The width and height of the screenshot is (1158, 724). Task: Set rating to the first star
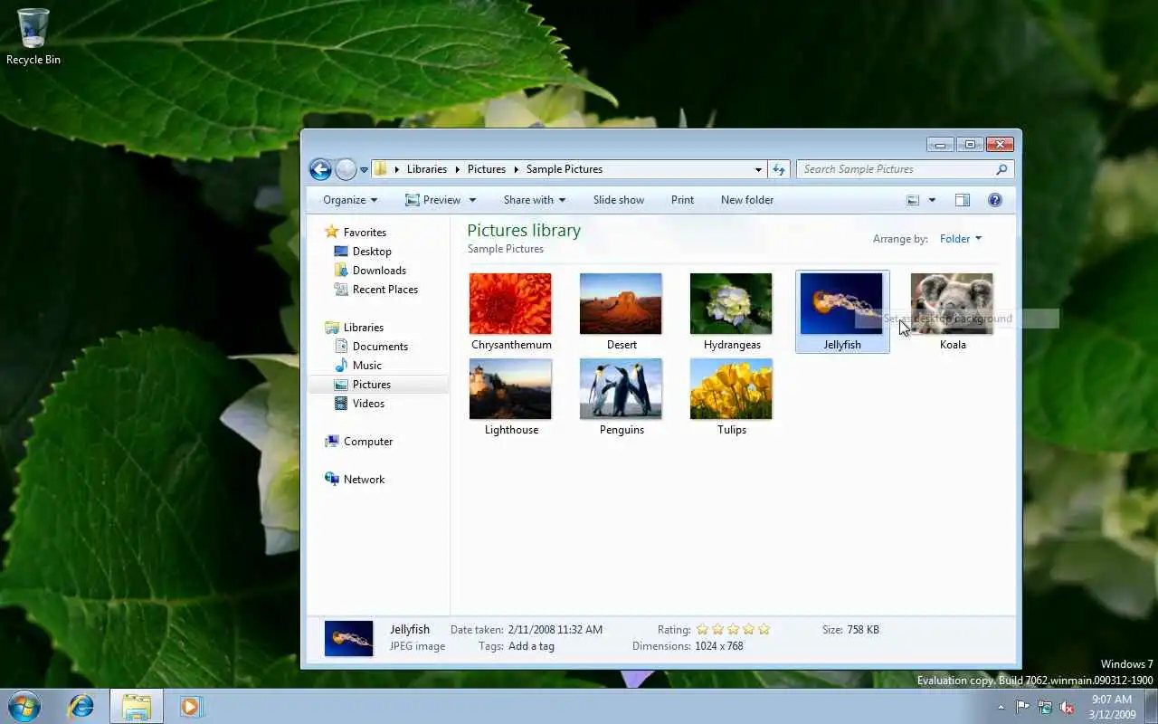(x=702, y=630)
